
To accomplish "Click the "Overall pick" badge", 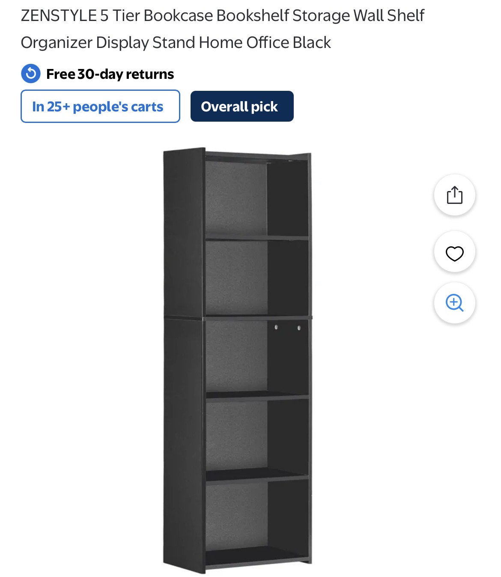I will pyautogui.click(x=242, y=106).
